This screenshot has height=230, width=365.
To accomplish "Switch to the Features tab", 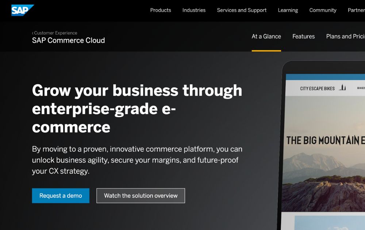I will (303, 37).
